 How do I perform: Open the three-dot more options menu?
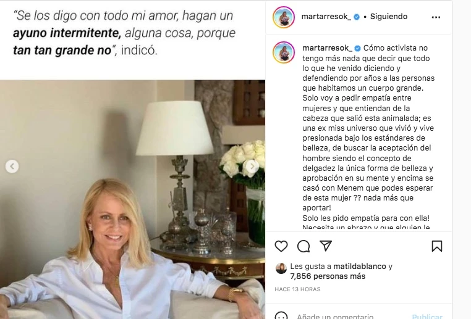point(436,17)
